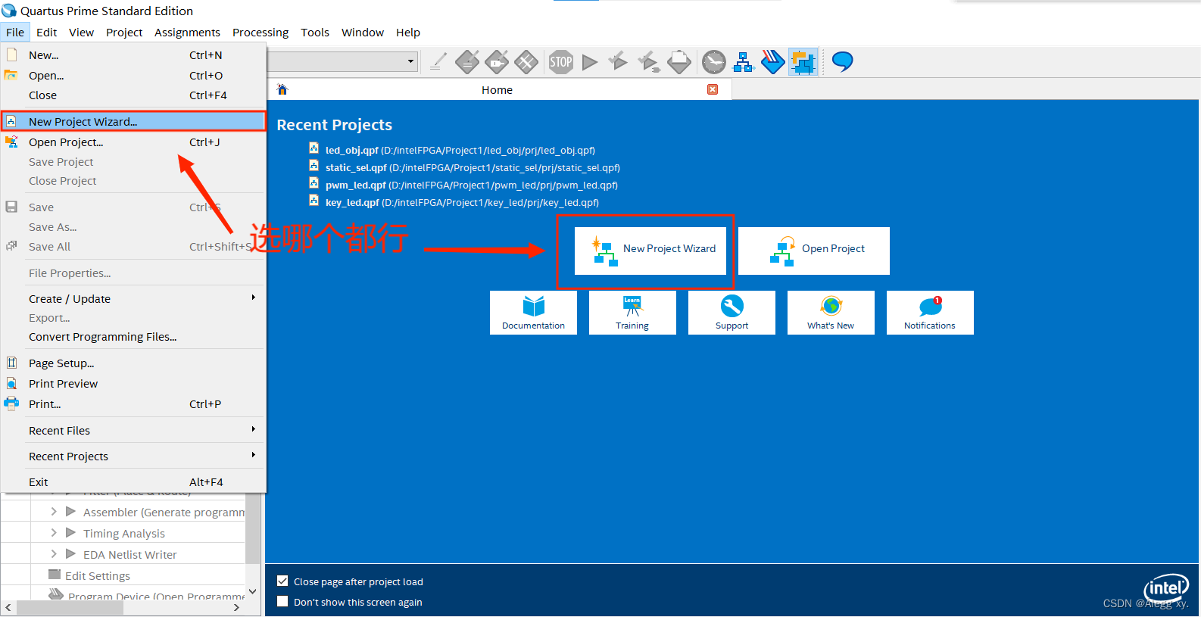Open the Help menu
Viewport: 1201px width, 617px height.
(408, 33)
